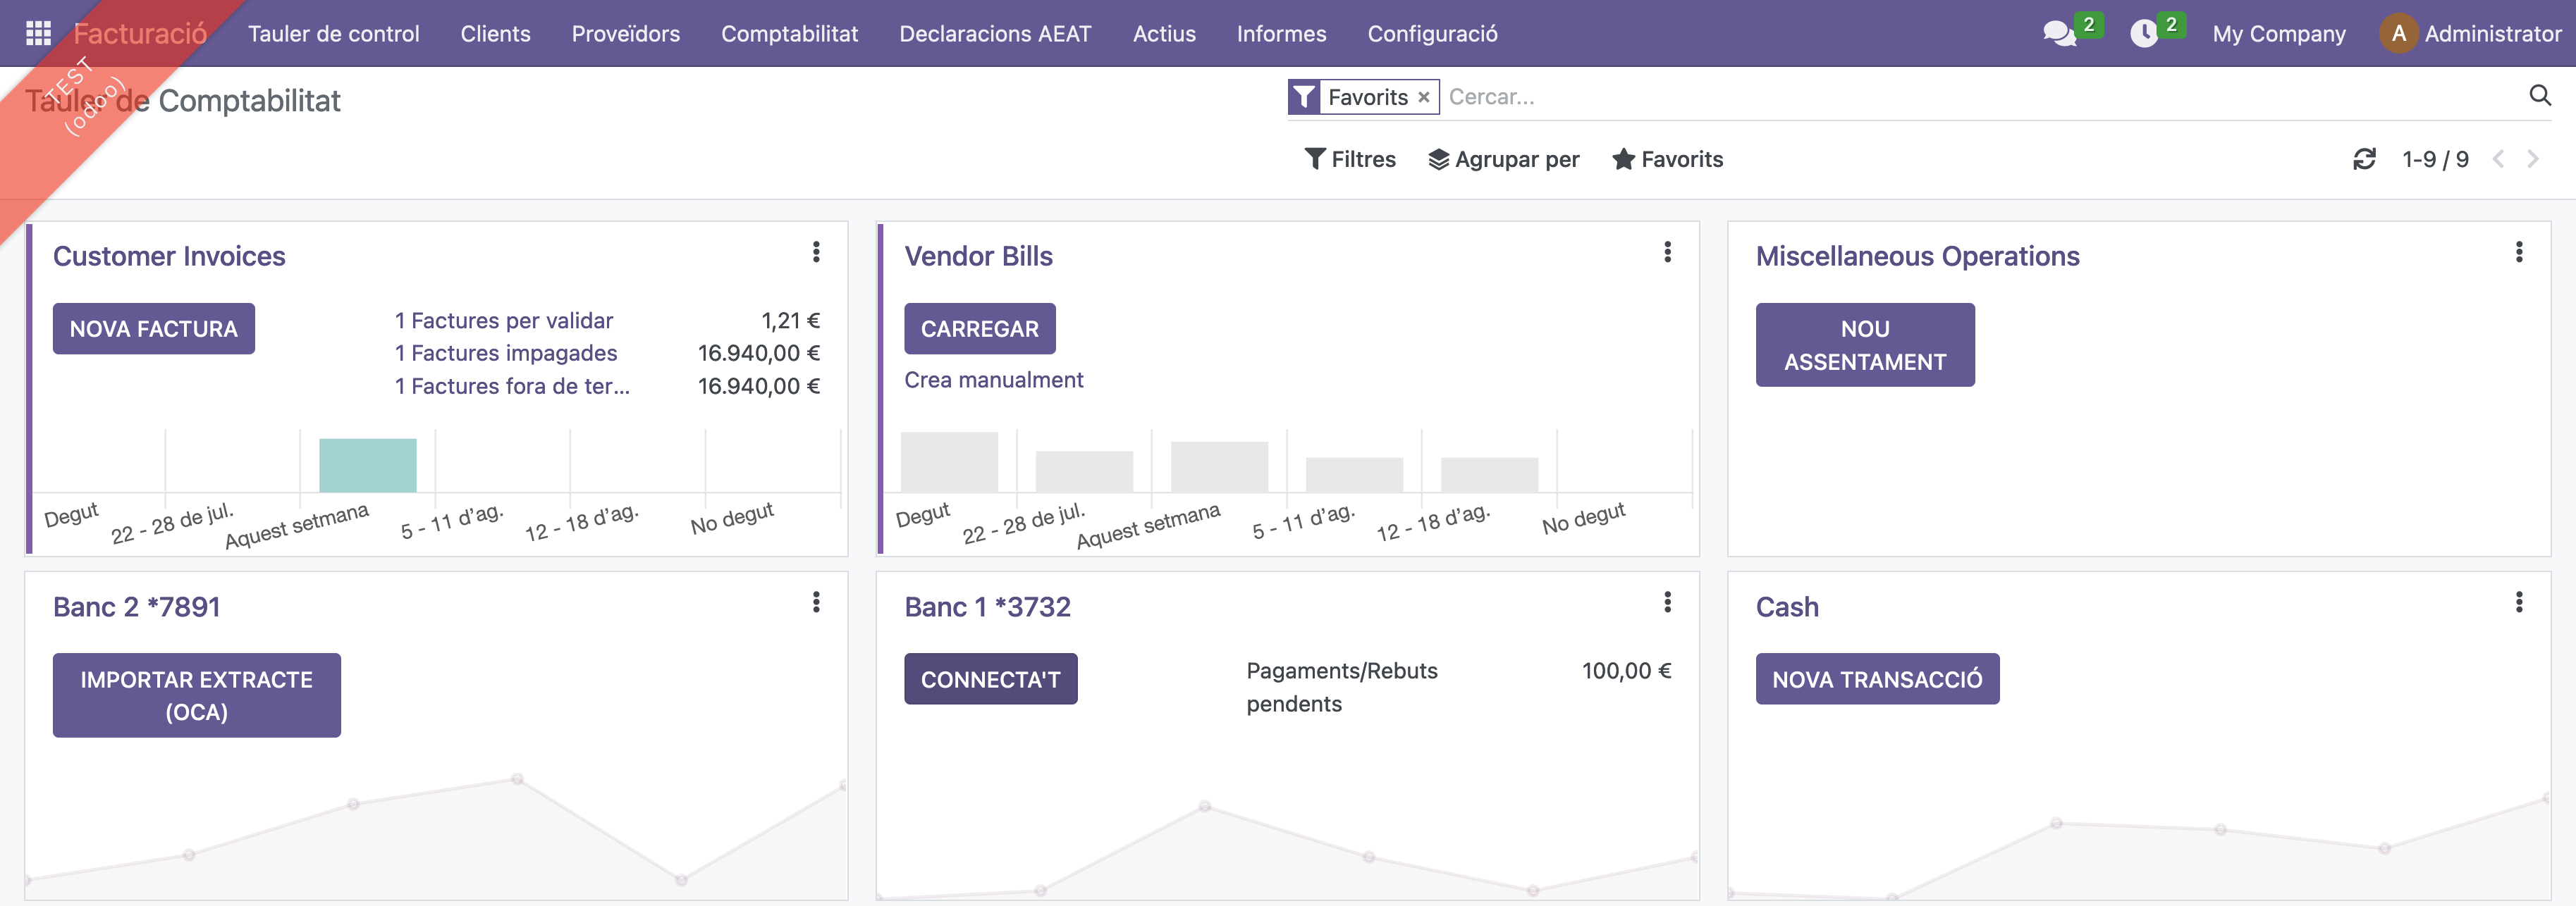Open the Banc 2 *7891 card title
Image resolution: width=2576 pixels, height=906 pixels.
point(136,607)
